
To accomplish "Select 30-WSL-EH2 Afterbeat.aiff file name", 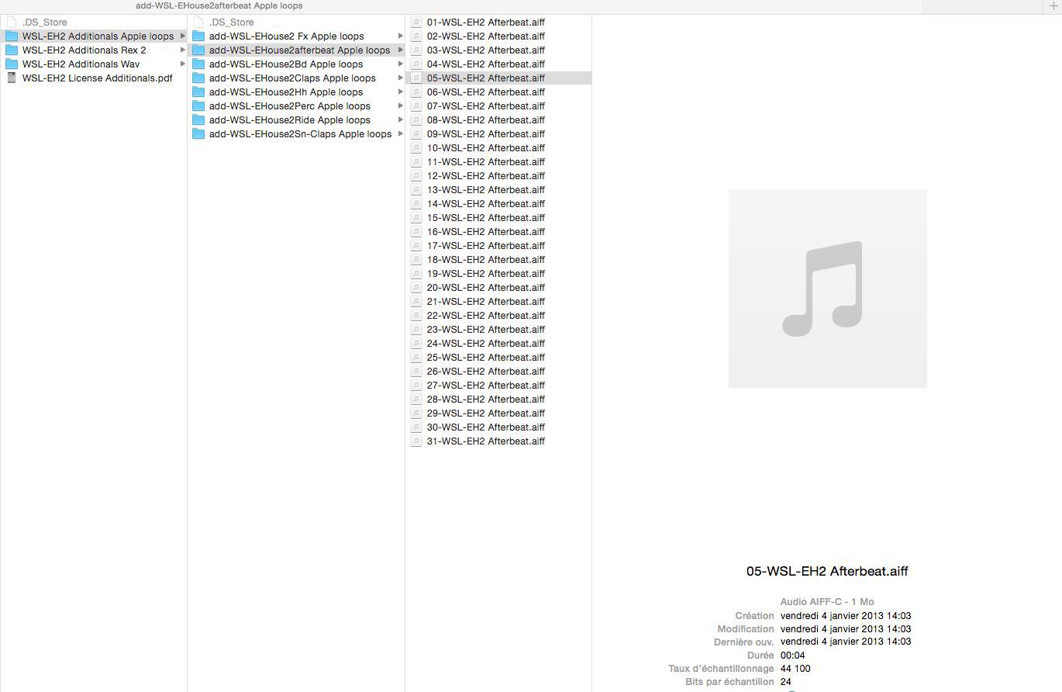I will click(486, 427).
